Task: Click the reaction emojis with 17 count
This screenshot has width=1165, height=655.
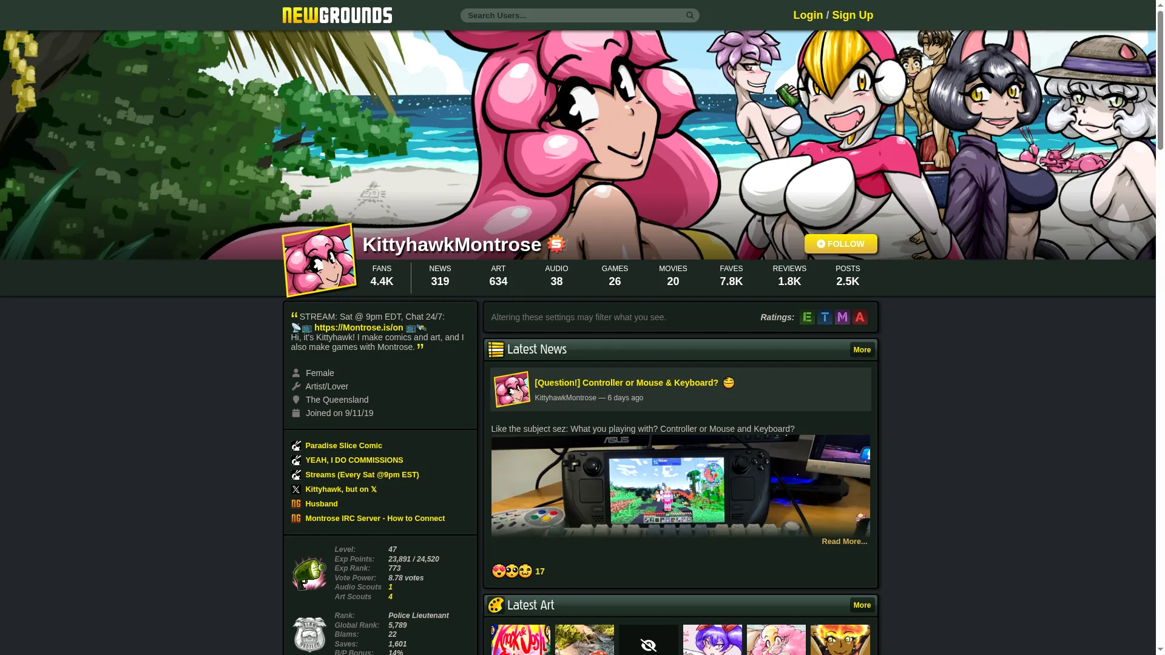Action: (518, 571)
